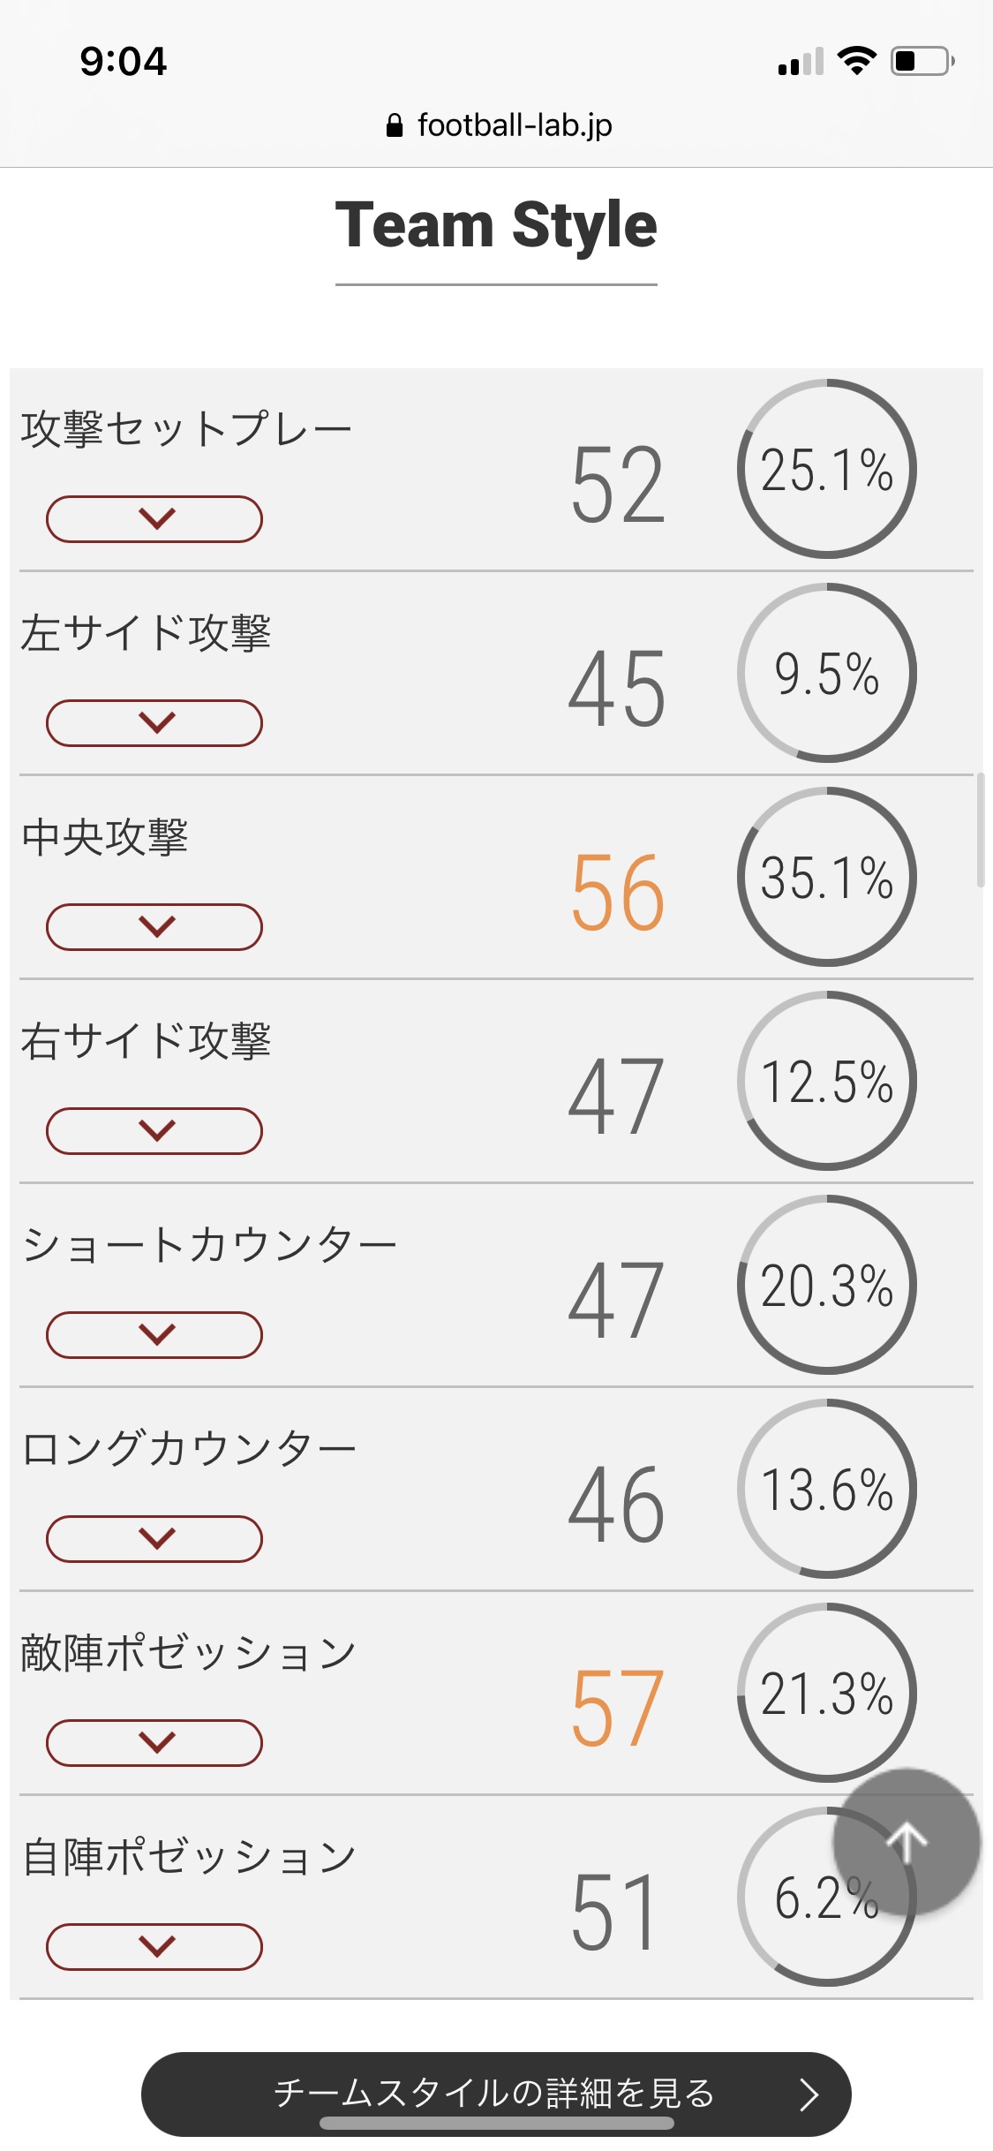993x2151 pixels.
Task: Tap the Wi-Fi status icon
Action: point(856,61)
